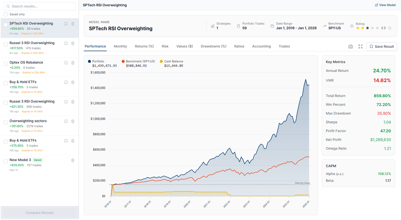The height and width of the screenshot is (220, 401).
Task: Check the Optex OS Rebalance checkbox
Action: [x=6, y=64]
